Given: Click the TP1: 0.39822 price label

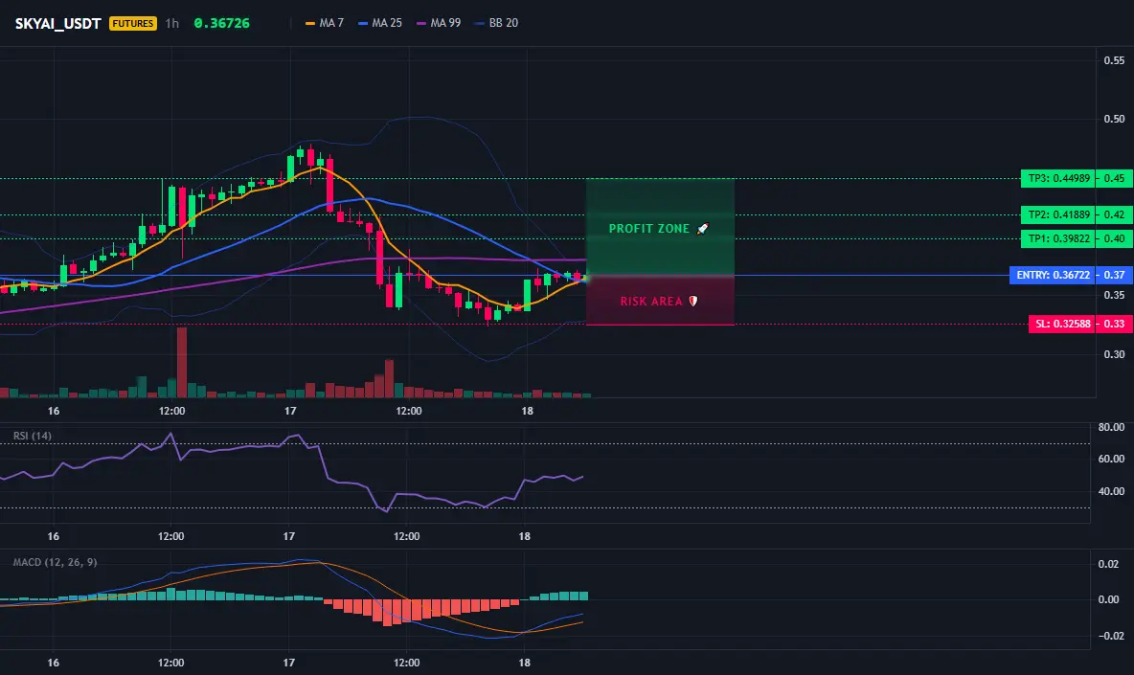Looking at the screenshot, I should [1058, 238].
